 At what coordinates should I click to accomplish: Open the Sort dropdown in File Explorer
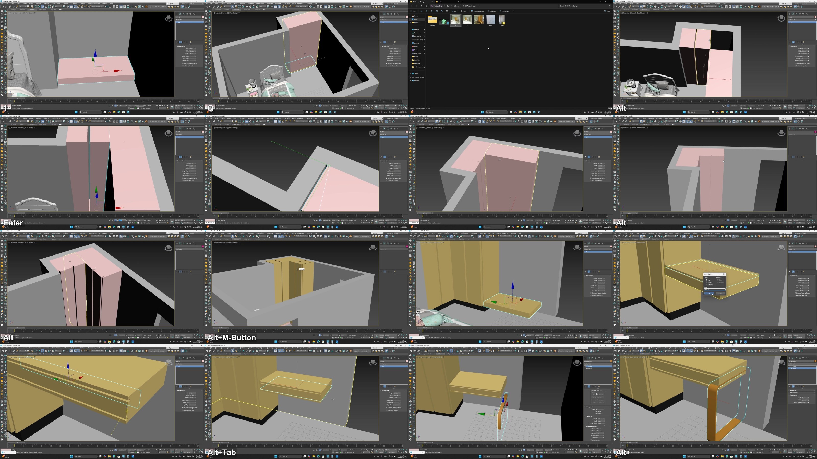[455, 11]
